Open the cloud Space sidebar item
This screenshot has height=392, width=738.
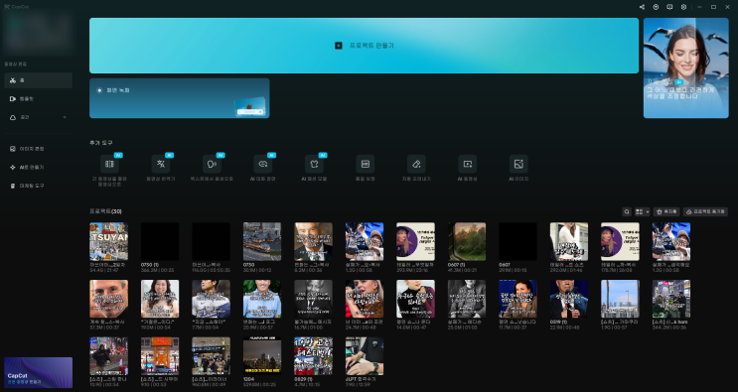38,117
